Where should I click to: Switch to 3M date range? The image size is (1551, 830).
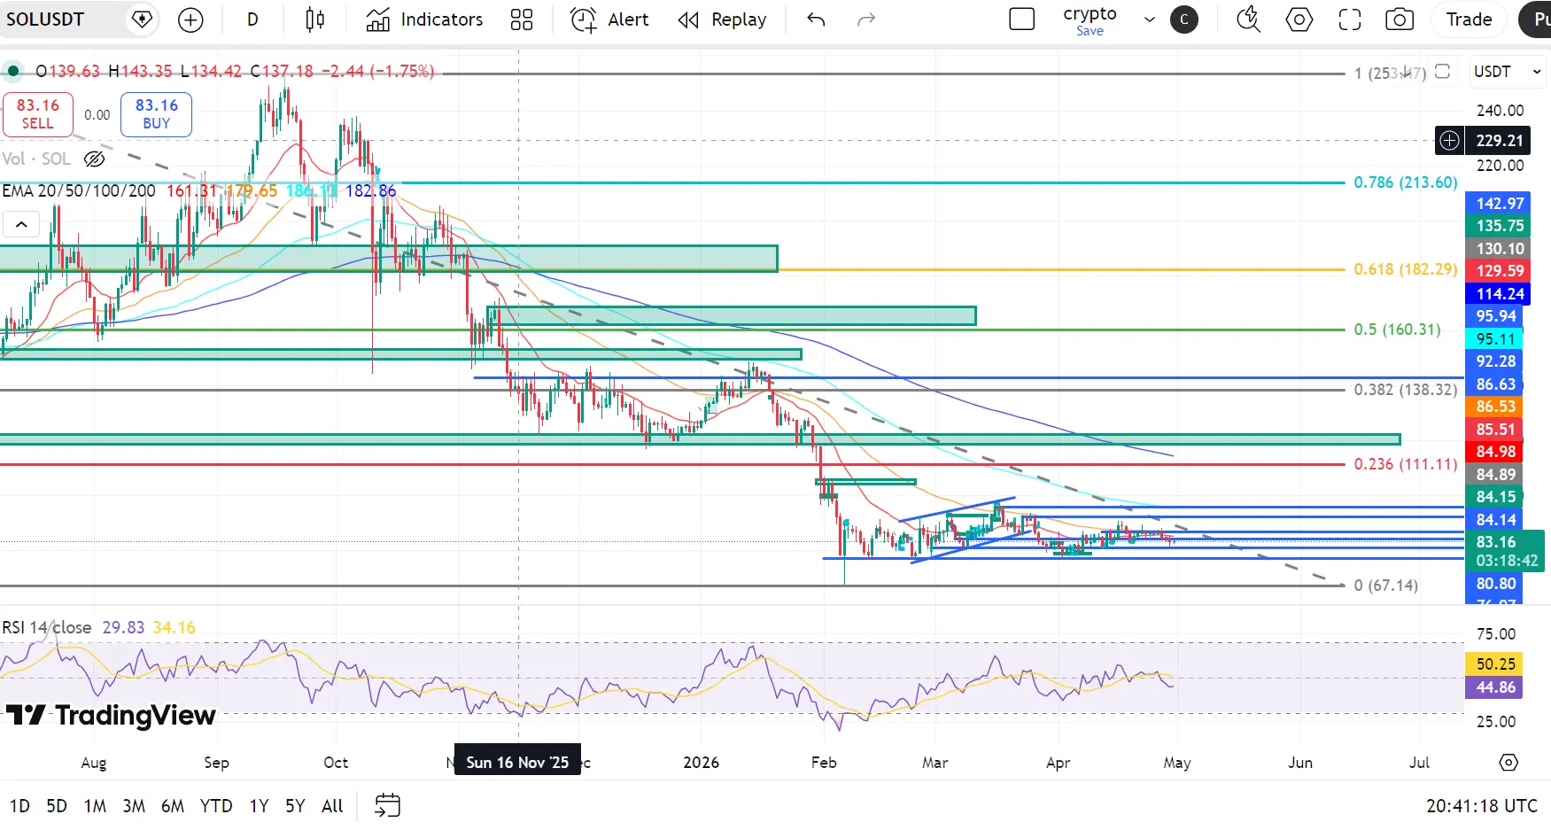click(134, 806)
